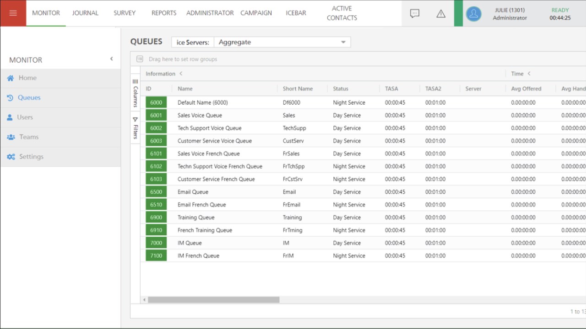
Task: Open the JOURNAL tab
Action: (x=85, y=13)
